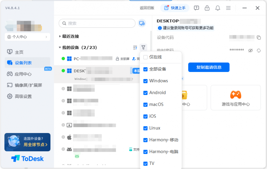Click the device filter funnel icon

[143, 48]
